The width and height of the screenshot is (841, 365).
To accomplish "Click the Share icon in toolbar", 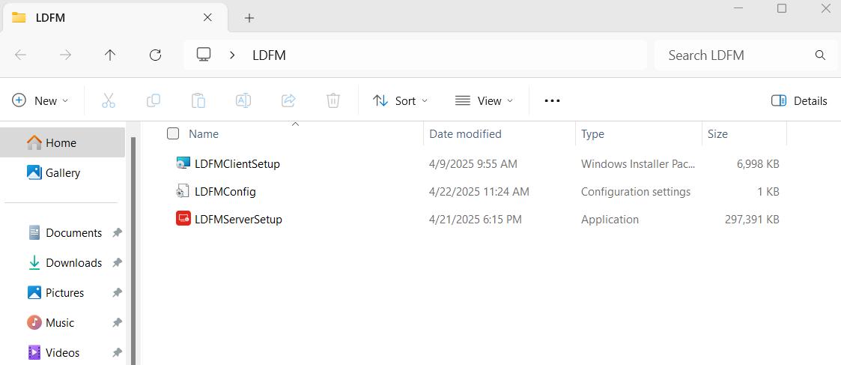I will coord(288,100).
